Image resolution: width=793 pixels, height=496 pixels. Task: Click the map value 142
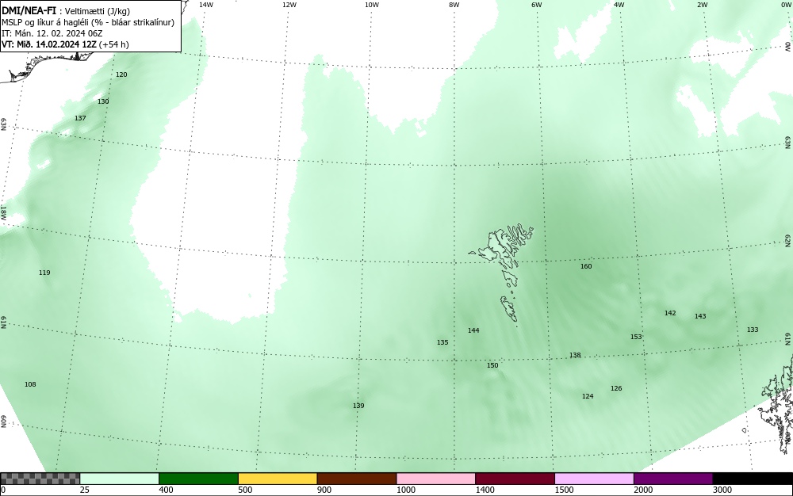pyautogui.click(x=670, y=313)
